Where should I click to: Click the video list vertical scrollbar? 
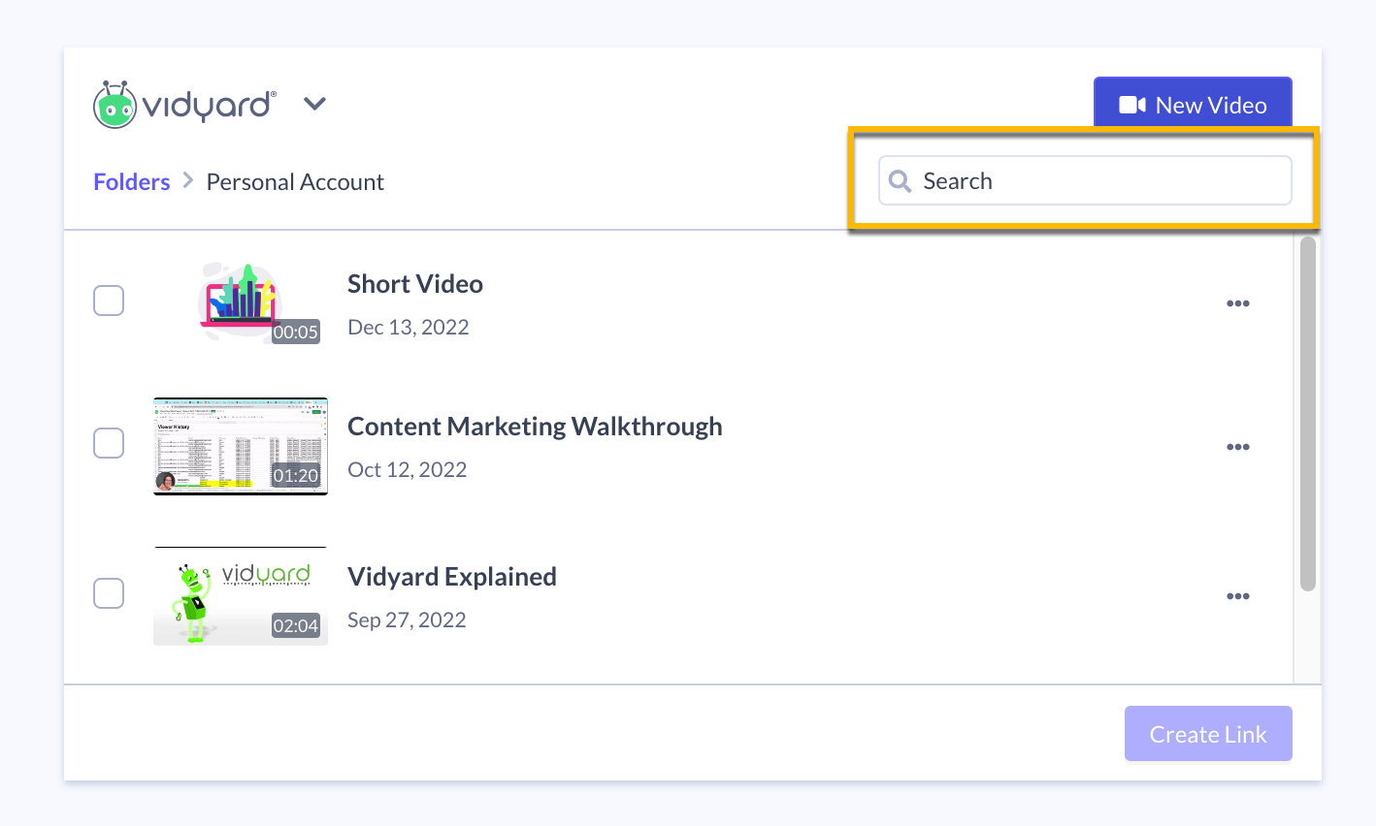[1308, 414]
